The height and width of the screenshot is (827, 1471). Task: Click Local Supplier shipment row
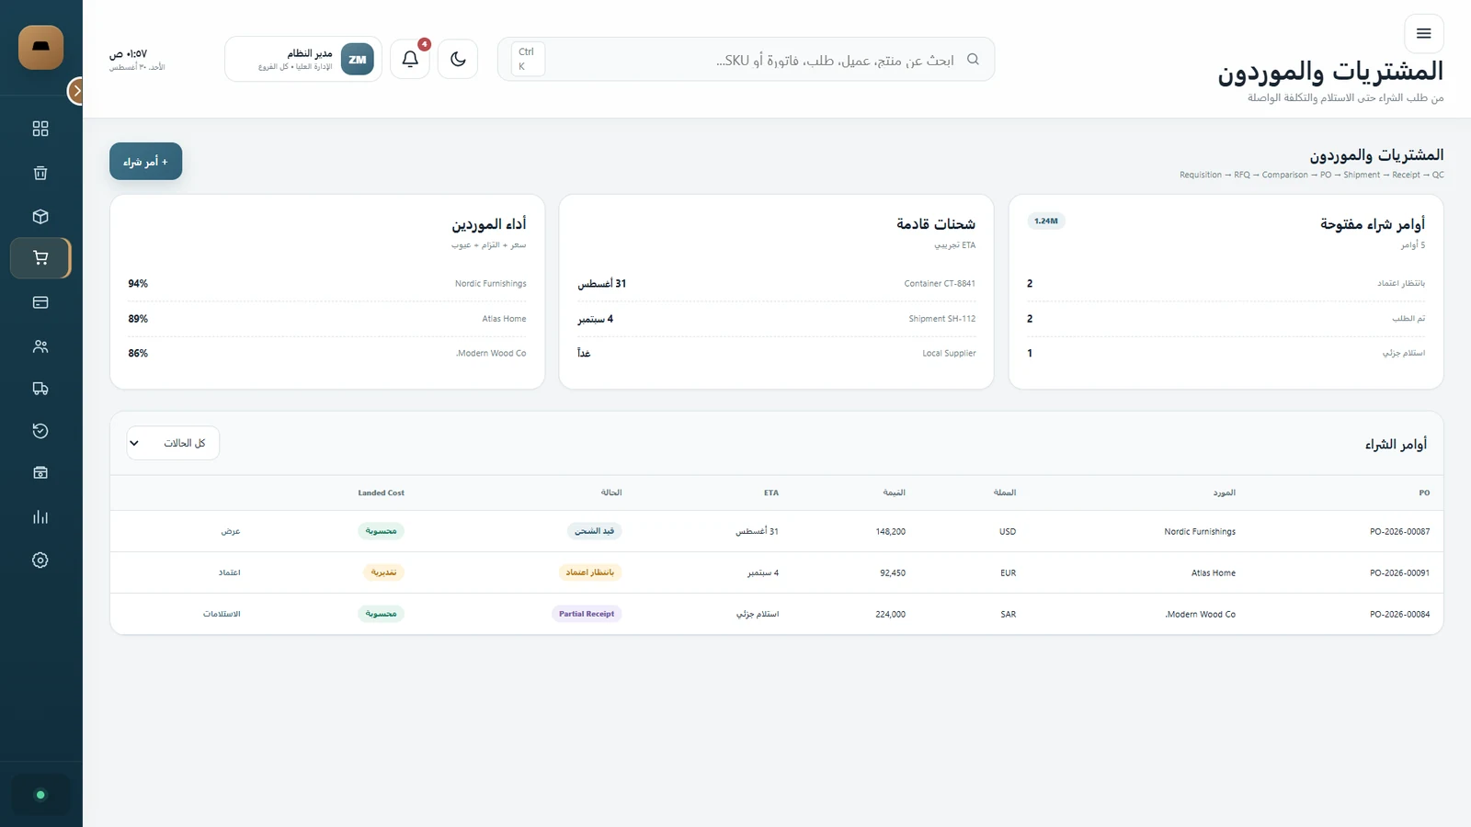(776, 354)
